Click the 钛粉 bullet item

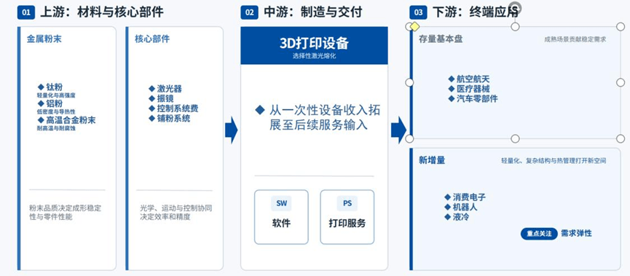tap(50, 87)
